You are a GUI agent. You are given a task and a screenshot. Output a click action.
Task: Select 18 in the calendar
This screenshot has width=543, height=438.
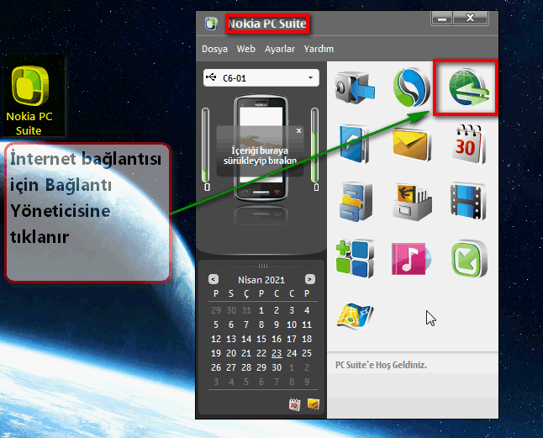[x=307, y=339]
